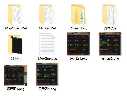Screen dimensions: 127x102
Task: Select the 展示图2.png image thumbnail
Action: pyautogui.click(x=110, y=44)
